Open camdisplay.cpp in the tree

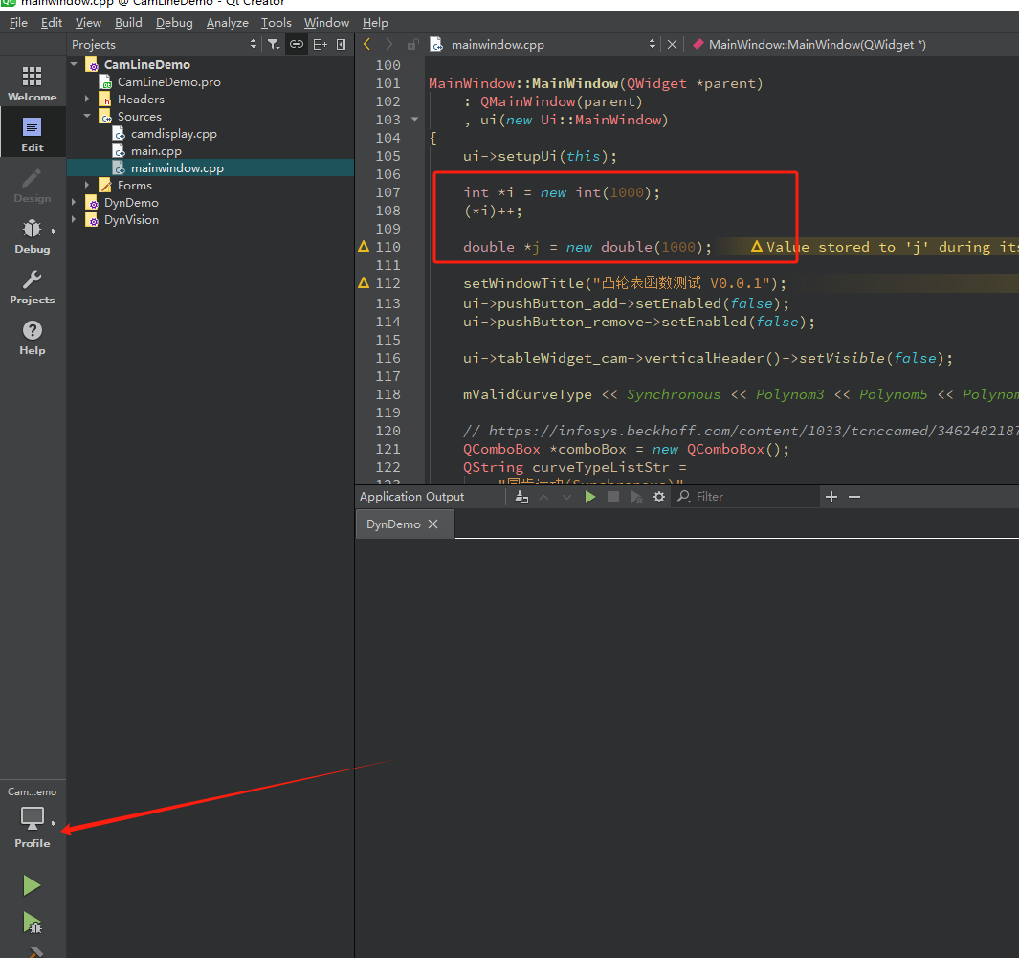pos(173,133)
